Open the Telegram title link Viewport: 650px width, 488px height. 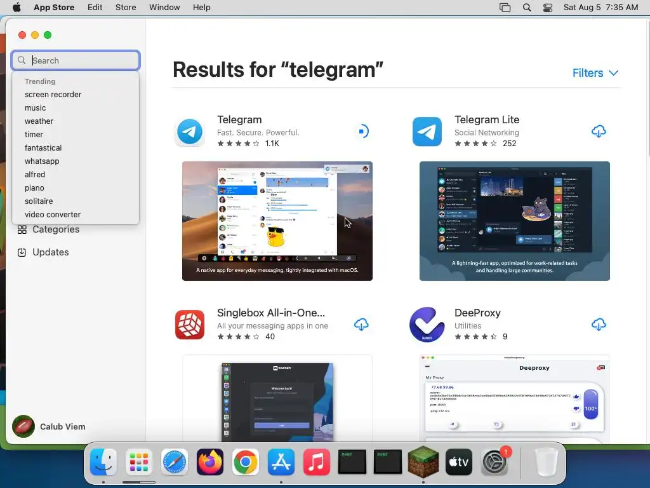(239, 119)
